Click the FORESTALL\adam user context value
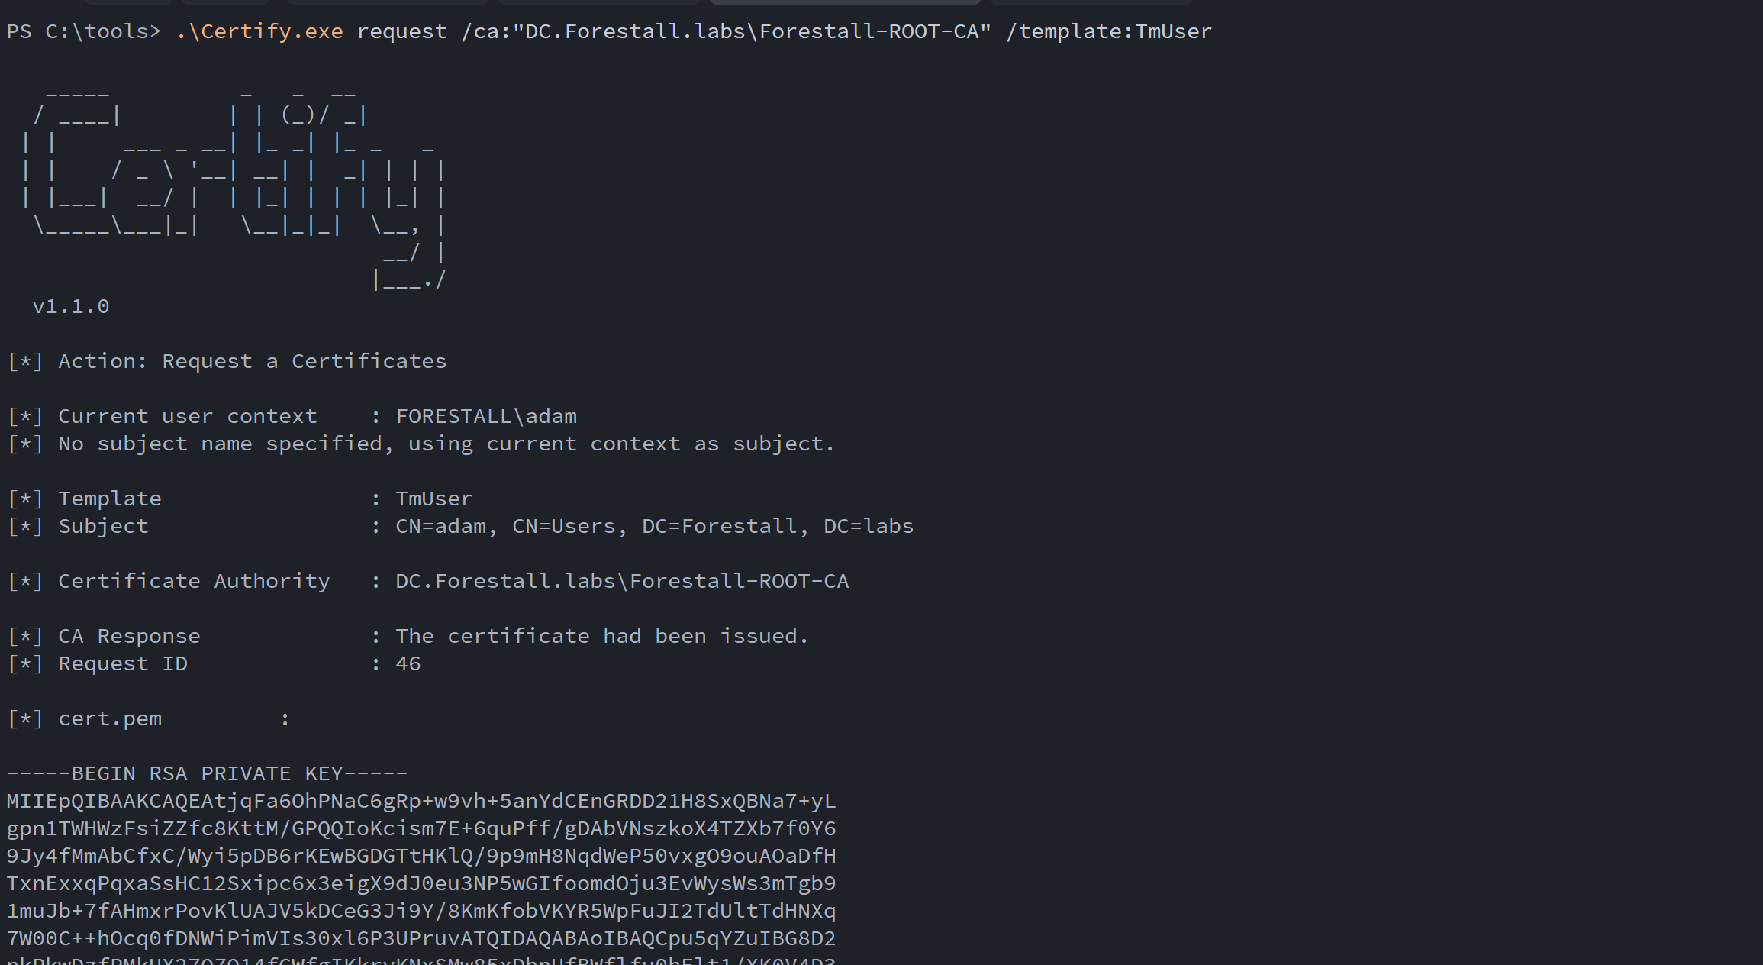This screenshot has width=1763, height=965. tap(486, 416)
